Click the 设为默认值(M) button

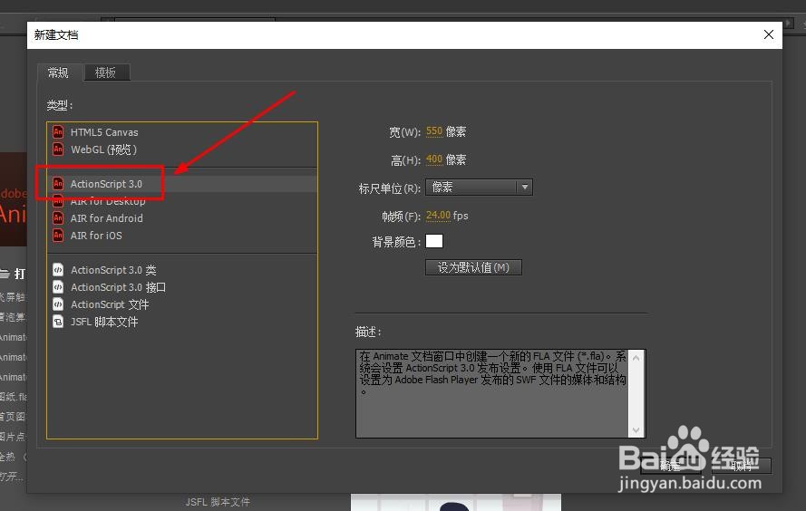[x=473, y=267]
